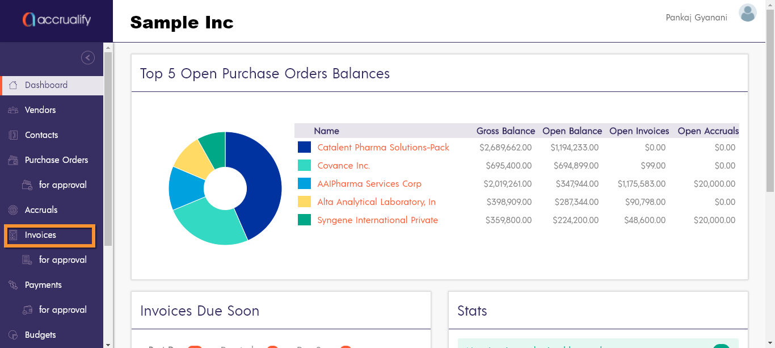Open 'for approval' under Invoices
Image resolution: width=775 pixels, height=348 pixels.
click(x=62, y=260)
